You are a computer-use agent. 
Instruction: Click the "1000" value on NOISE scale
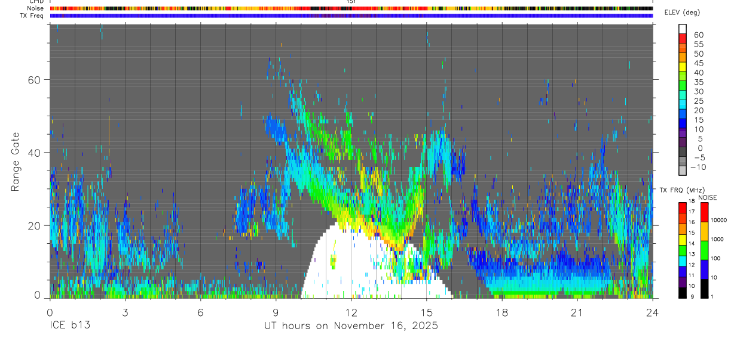click(717, 239)
